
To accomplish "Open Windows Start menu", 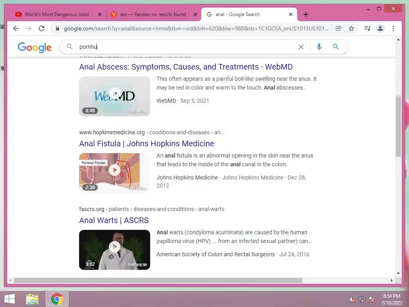I will coord(10,299).
